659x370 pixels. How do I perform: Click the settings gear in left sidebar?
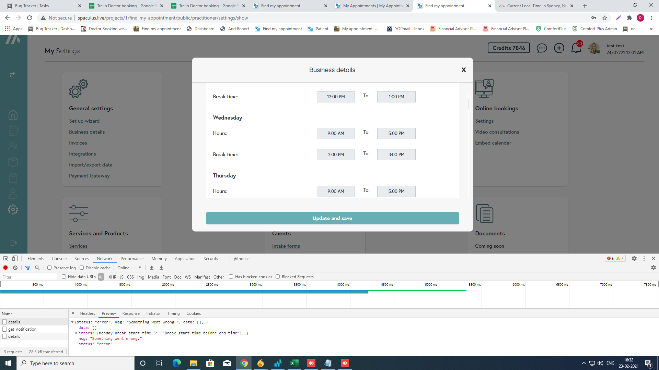tap(13, 210)
